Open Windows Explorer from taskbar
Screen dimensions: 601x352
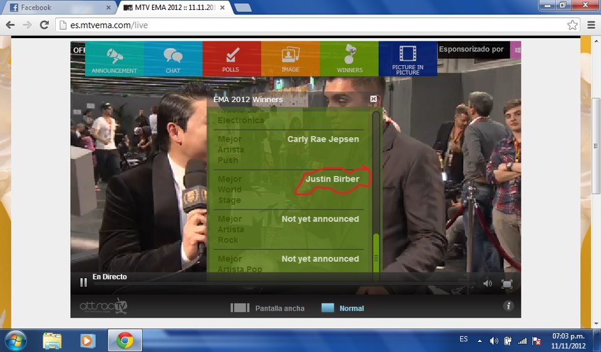pyautogui.click(x=52, y=341)
